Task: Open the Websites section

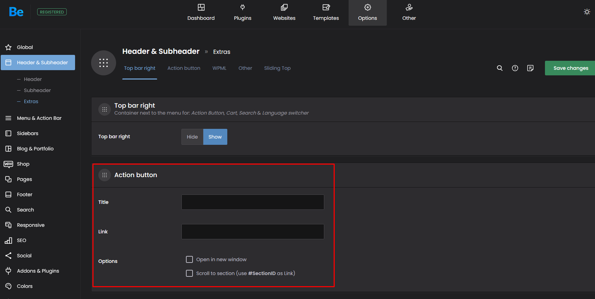Action: tap(284, 13)
